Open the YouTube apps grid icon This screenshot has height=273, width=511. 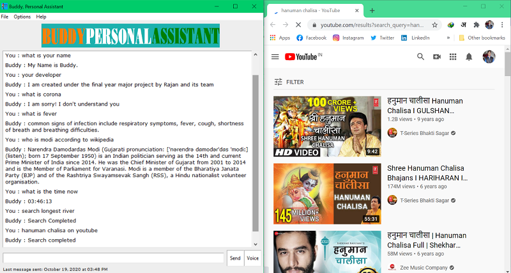[x=453, y=57]
